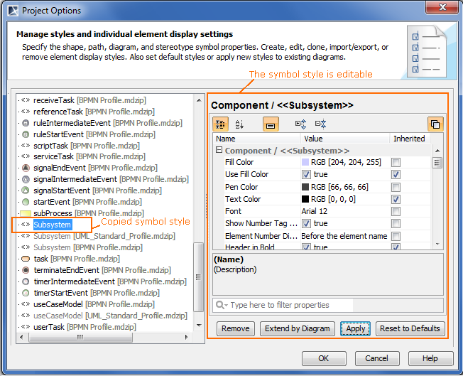Image resolution: width=463 pixels, height=376 pixels.
Task: Click Reset to Defaults button
Action: coord(410,328)
